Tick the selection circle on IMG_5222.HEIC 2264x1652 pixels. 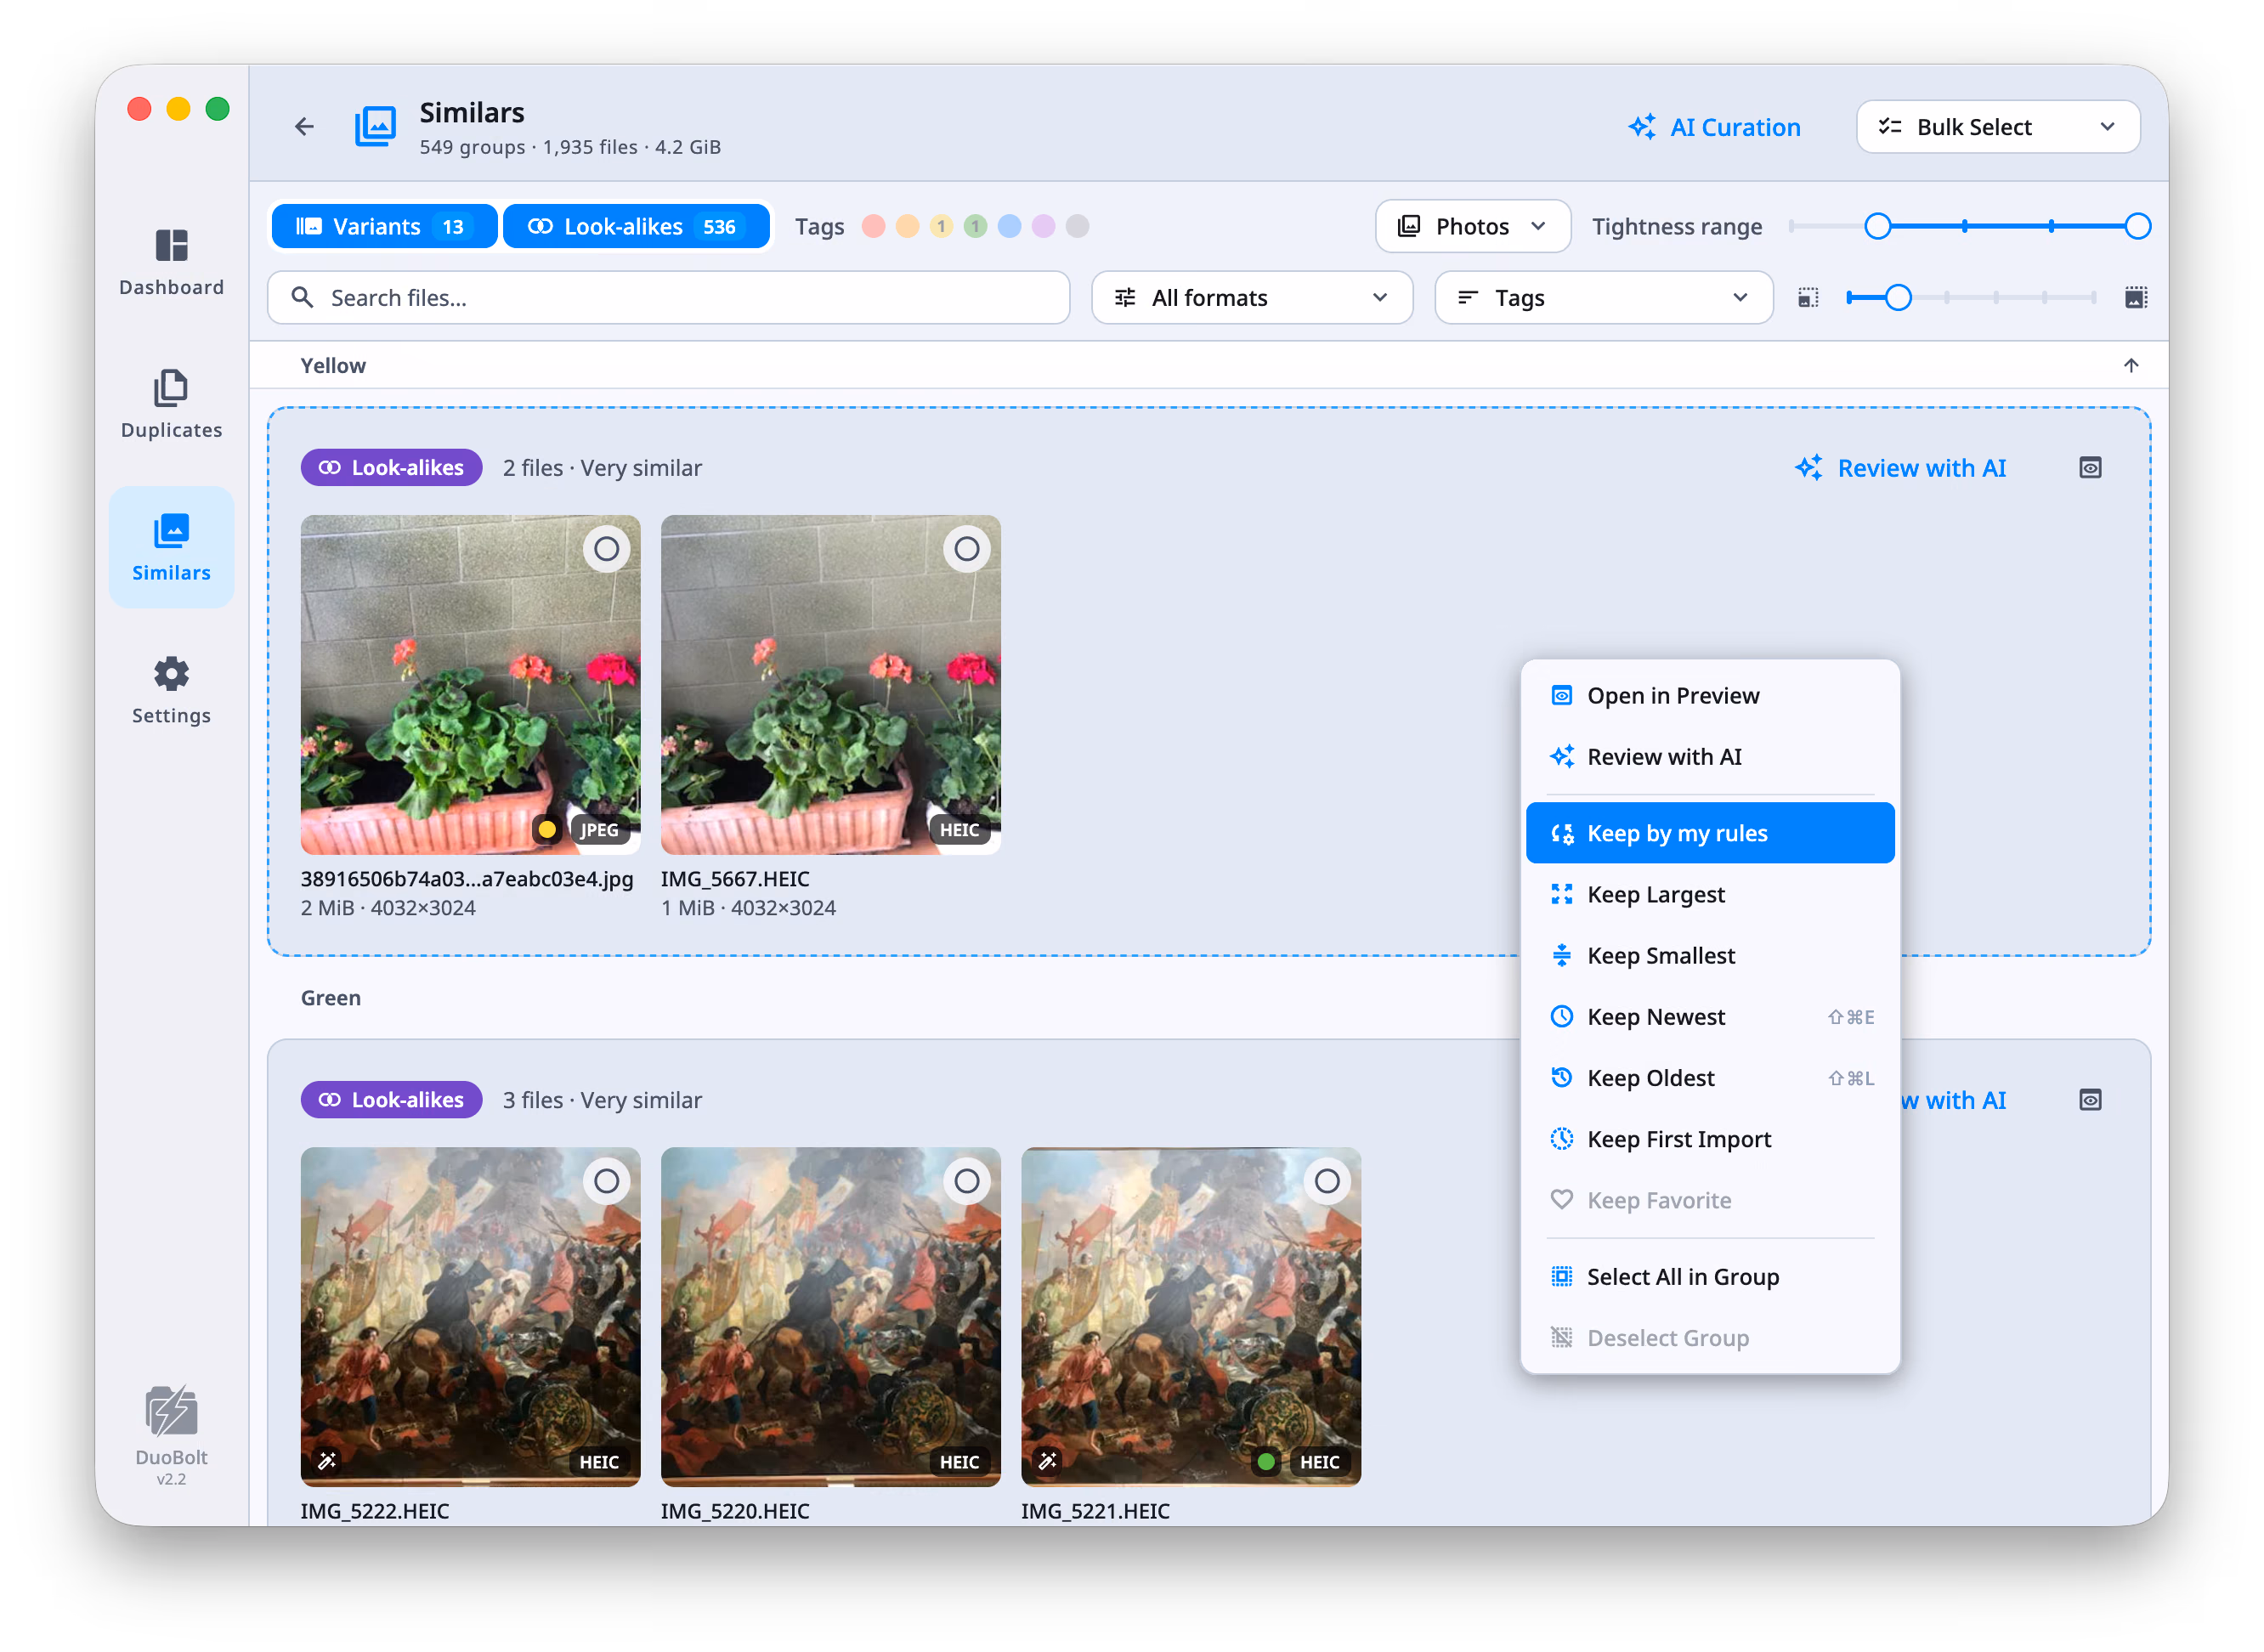tap(606, 1180)
